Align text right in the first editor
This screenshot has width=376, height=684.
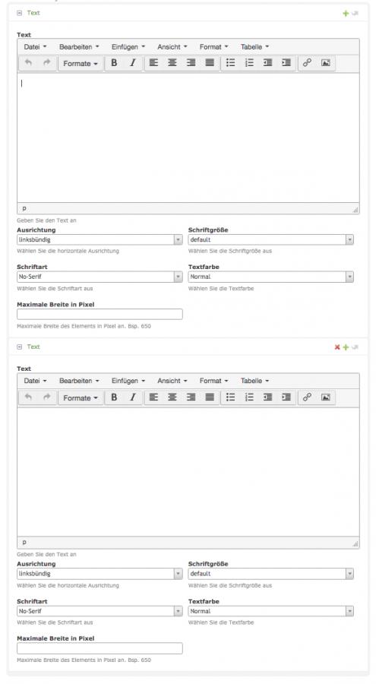191,63
